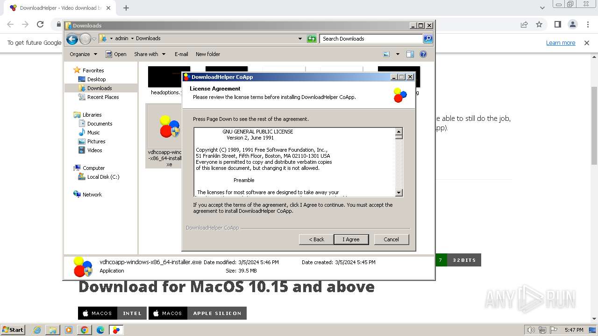Click the macOS Apple Silicon download button
This screenshot has width=598, height=336.
pos(197,313)
